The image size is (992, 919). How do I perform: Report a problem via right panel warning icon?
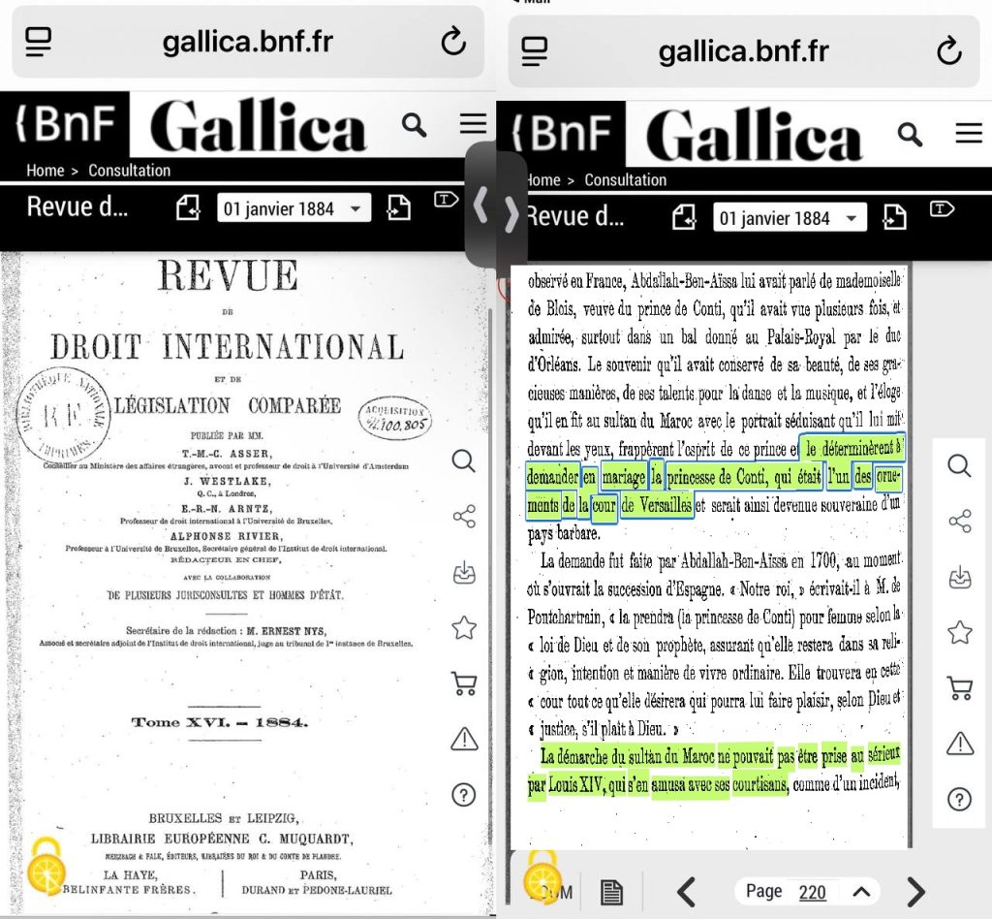click(959, 744)
